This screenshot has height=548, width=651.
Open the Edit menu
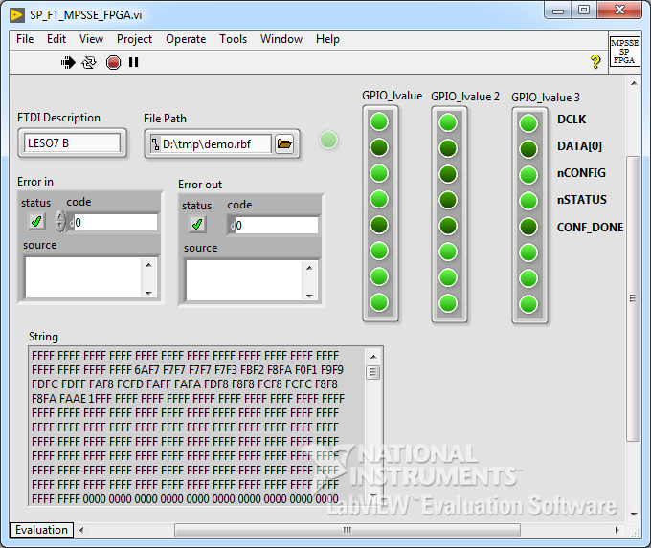tap(56, 39)
